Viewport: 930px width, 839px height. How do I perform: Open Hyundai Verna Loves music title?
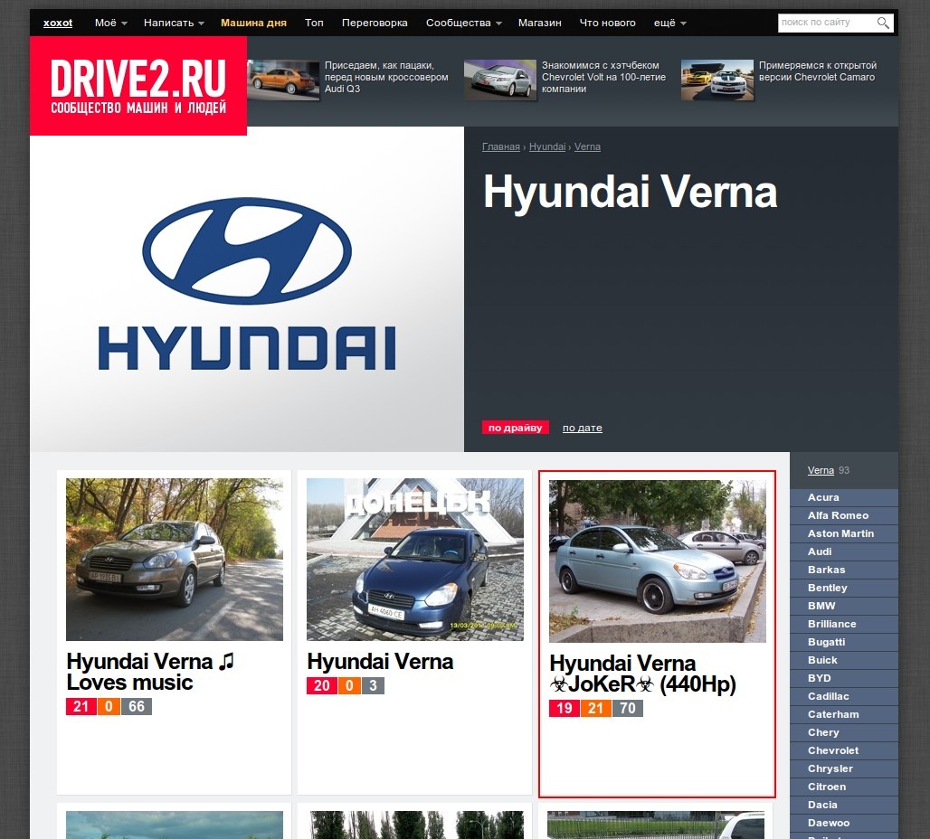coord(150,672)
